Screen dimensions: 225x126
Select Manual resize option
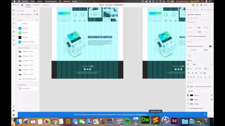[x=206, y=50]
